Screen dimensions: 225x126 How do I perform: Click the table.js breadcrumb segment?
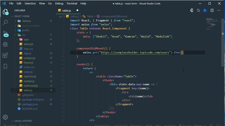point(75,16)
